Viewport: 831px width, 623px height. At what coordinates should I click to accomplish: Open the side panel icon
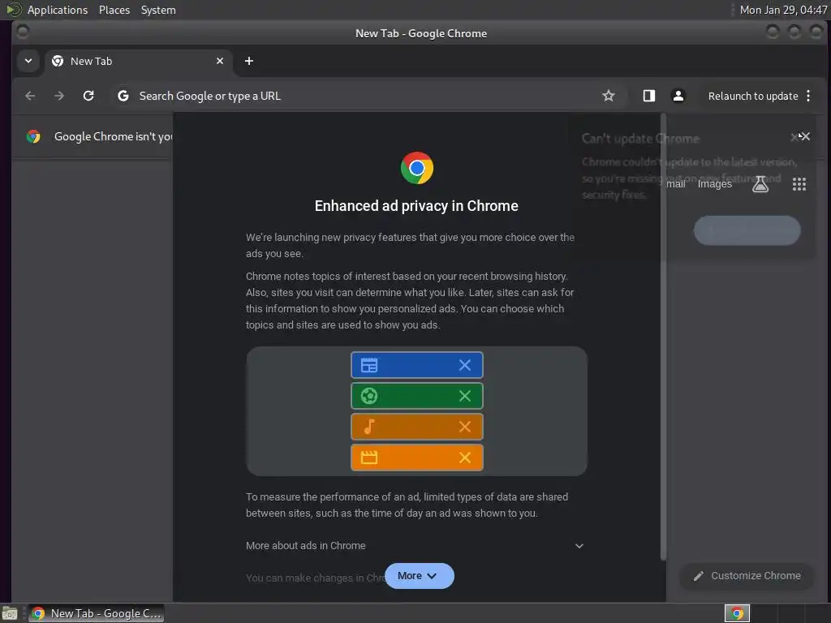click(x=649, y=96)
